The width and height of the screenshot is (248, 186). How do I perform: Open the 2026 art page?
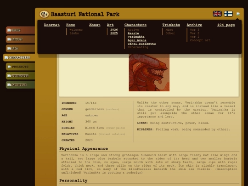pos(114,30)
